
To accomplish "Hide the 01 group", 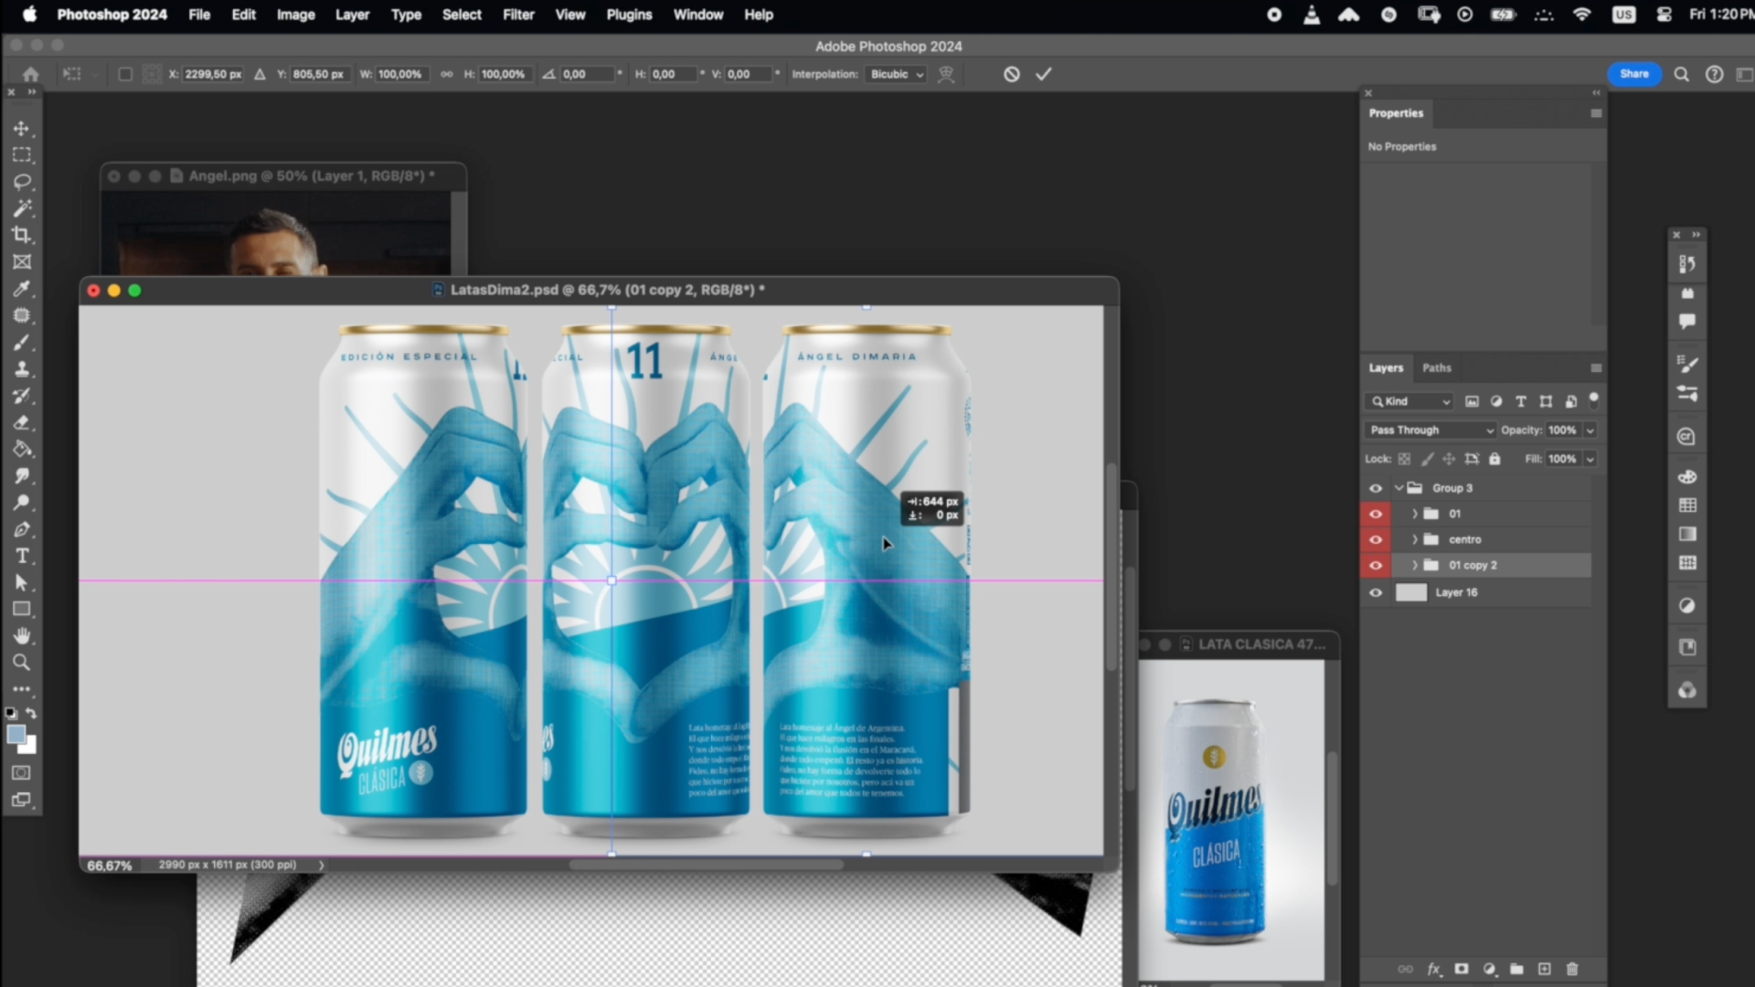I will point(1376,514).
